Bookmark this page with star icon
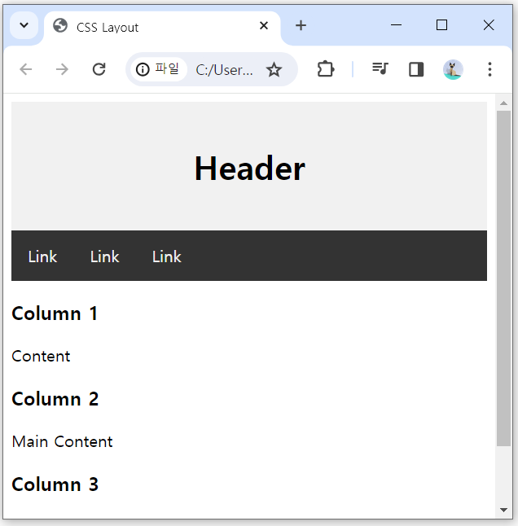 (x=274, y=69)
